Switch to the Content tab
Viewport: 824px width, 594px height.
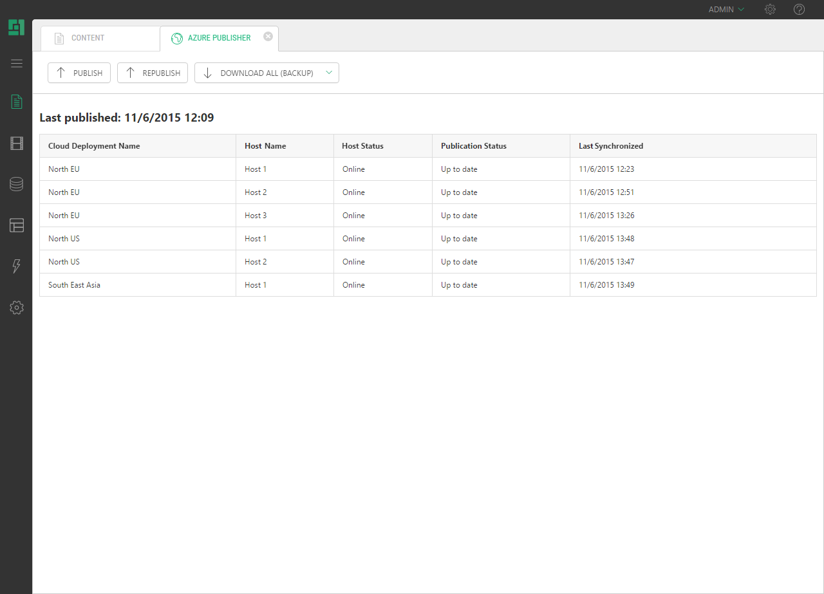click(88, 38)
